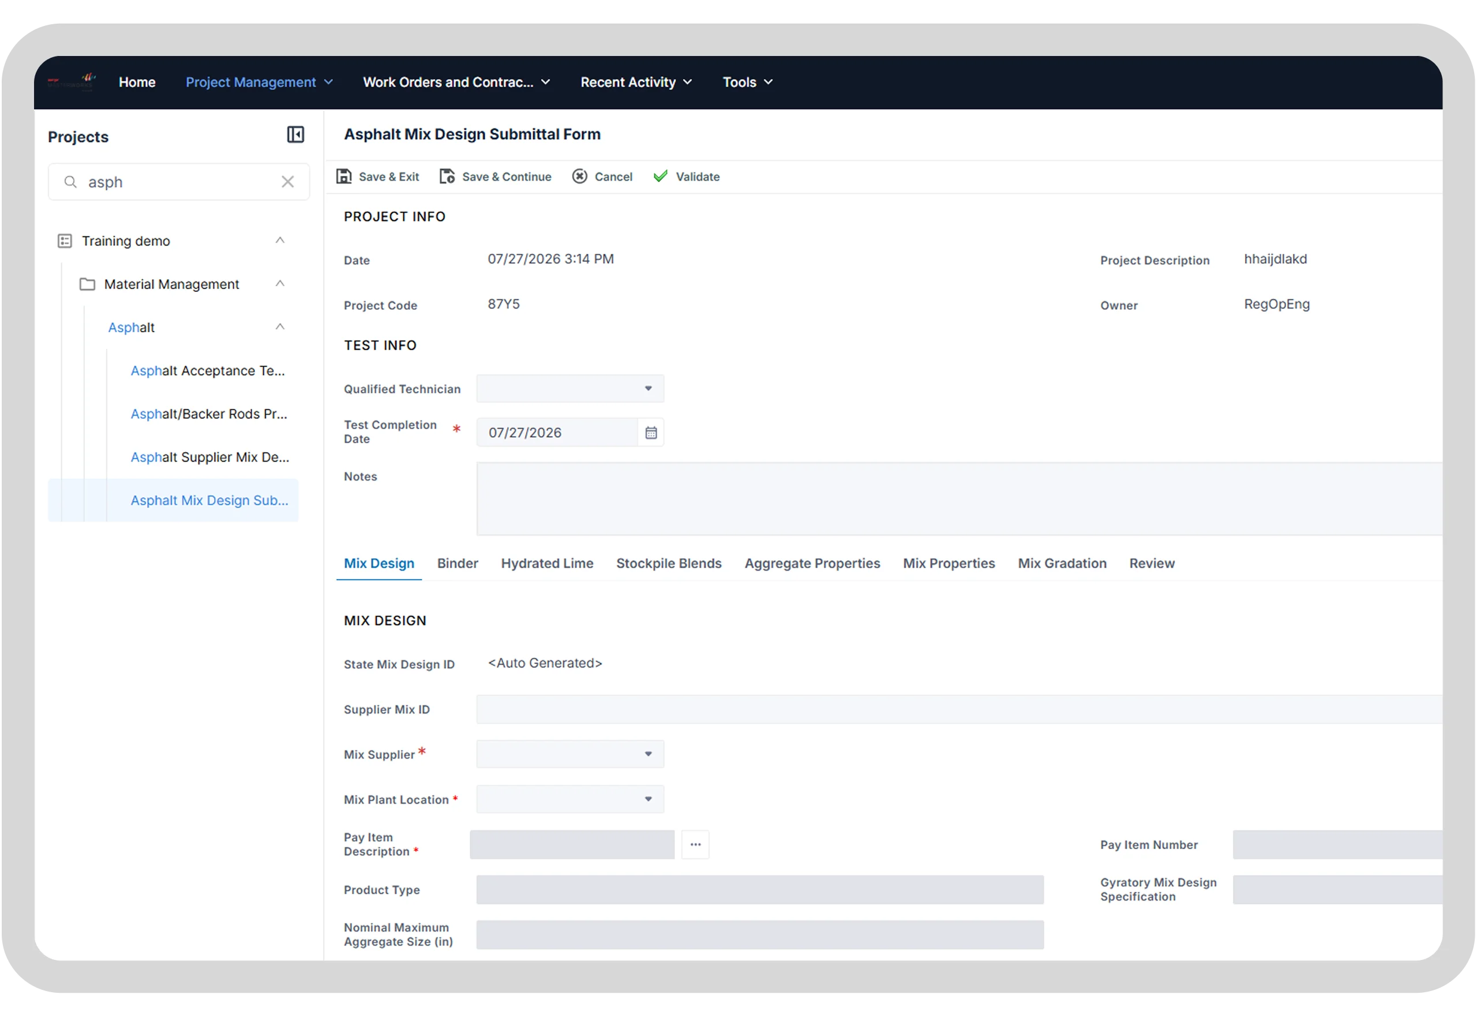Screen dimensions: 1477x1017
Task: Open the Pay Item Description ellipsis lookup
Action: [x=695, y=845]
